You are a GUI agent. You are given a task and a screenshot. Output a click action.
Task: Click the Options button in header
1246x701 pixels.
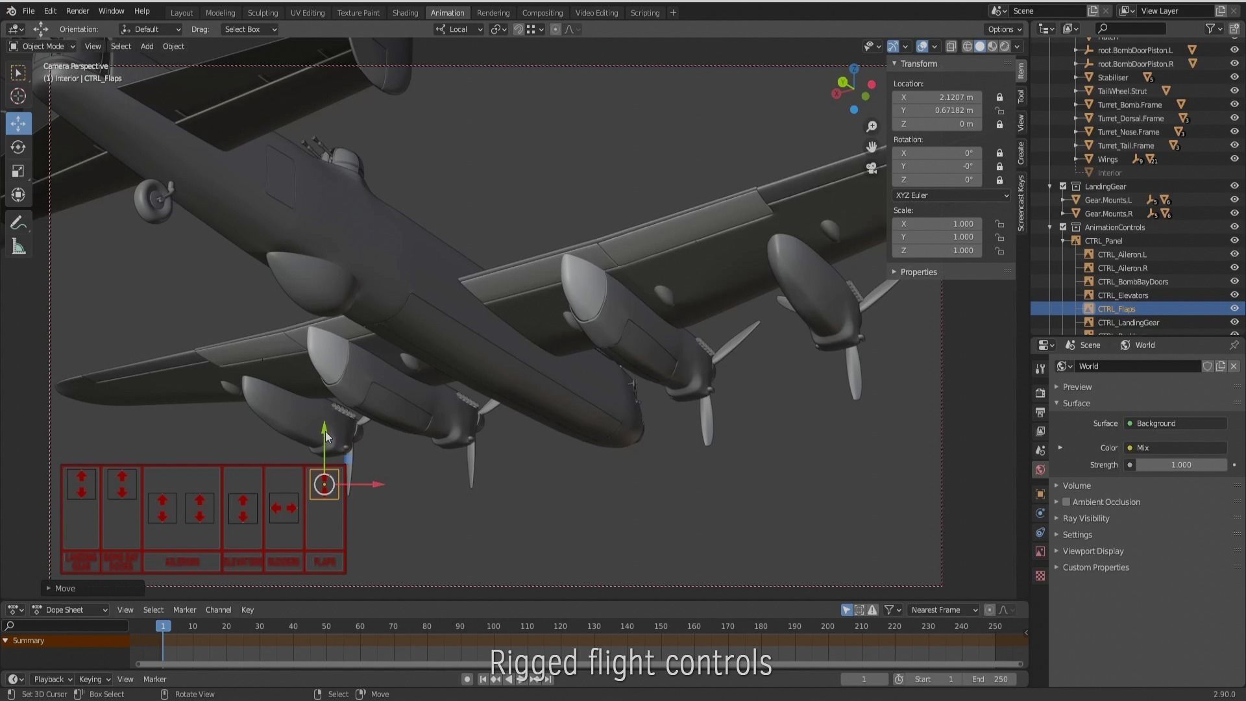1004,29
